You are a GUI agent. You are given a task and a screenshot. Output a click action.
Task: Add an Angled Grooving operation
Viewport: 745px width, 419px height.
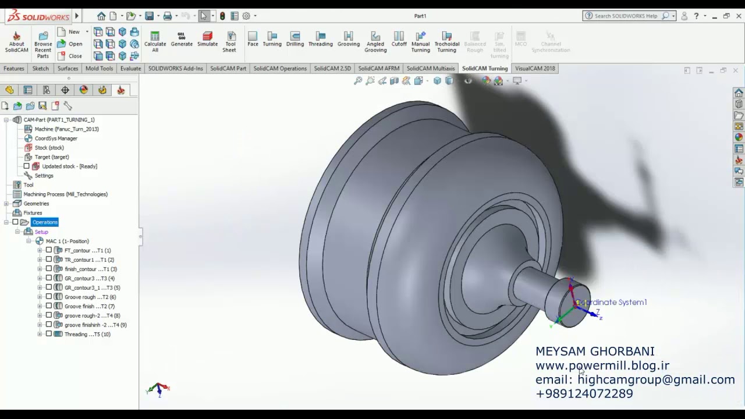(x=375, y=42)
